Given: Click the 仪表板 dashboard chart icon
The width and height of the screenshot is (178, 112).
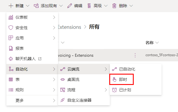Looking at the screenshot, I should [11, 17].
